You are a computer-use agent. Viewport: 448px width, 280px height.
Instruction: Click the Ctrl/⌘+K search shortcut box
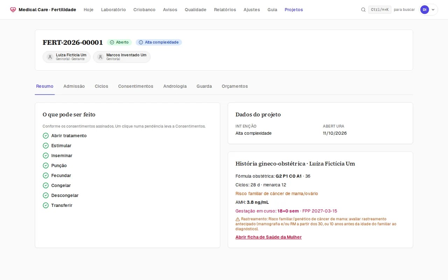click(x=380, y=10)
